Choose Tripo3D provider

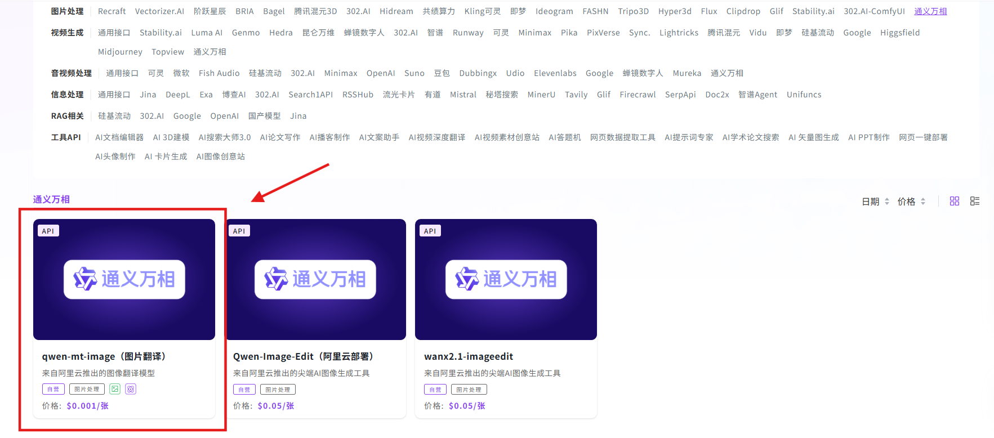634,11
